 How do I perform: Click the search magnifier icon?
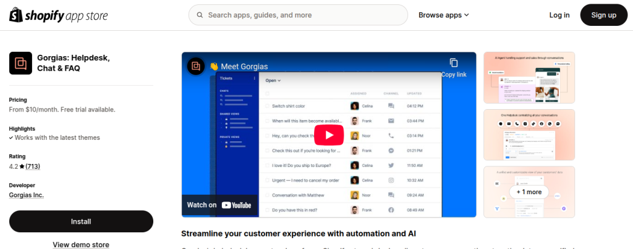(x=200, y=15)
